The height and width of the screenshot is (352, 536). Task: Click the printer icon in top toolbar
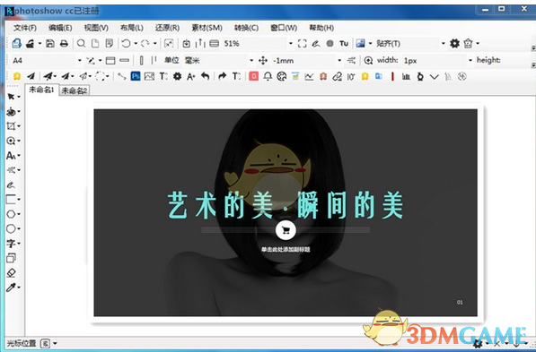[x=64, y=43]
